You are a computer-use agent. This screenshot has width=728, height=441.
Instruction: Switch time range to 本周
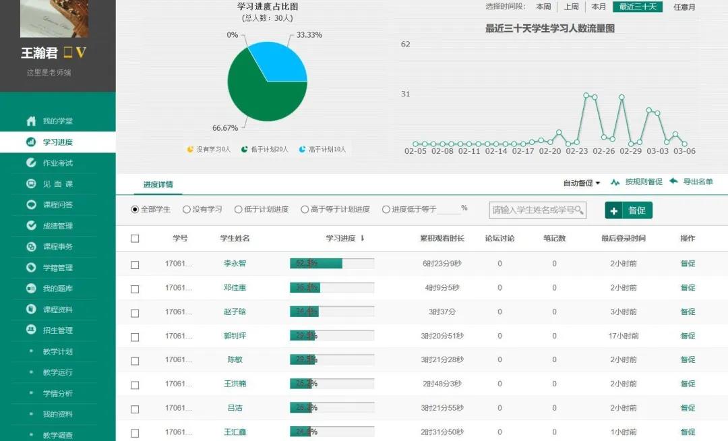[x=543, y=7]
